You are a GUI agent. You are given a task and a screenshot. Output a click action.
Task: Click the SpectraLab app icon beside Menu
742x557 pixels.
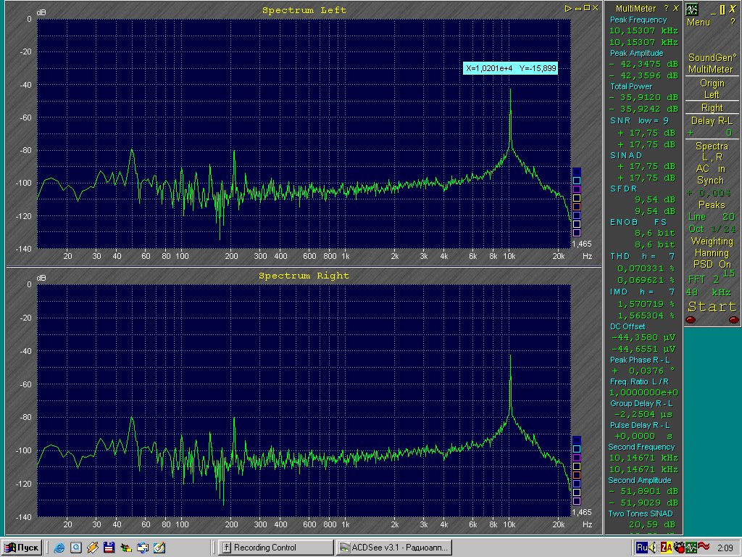[x=692, y=9]
